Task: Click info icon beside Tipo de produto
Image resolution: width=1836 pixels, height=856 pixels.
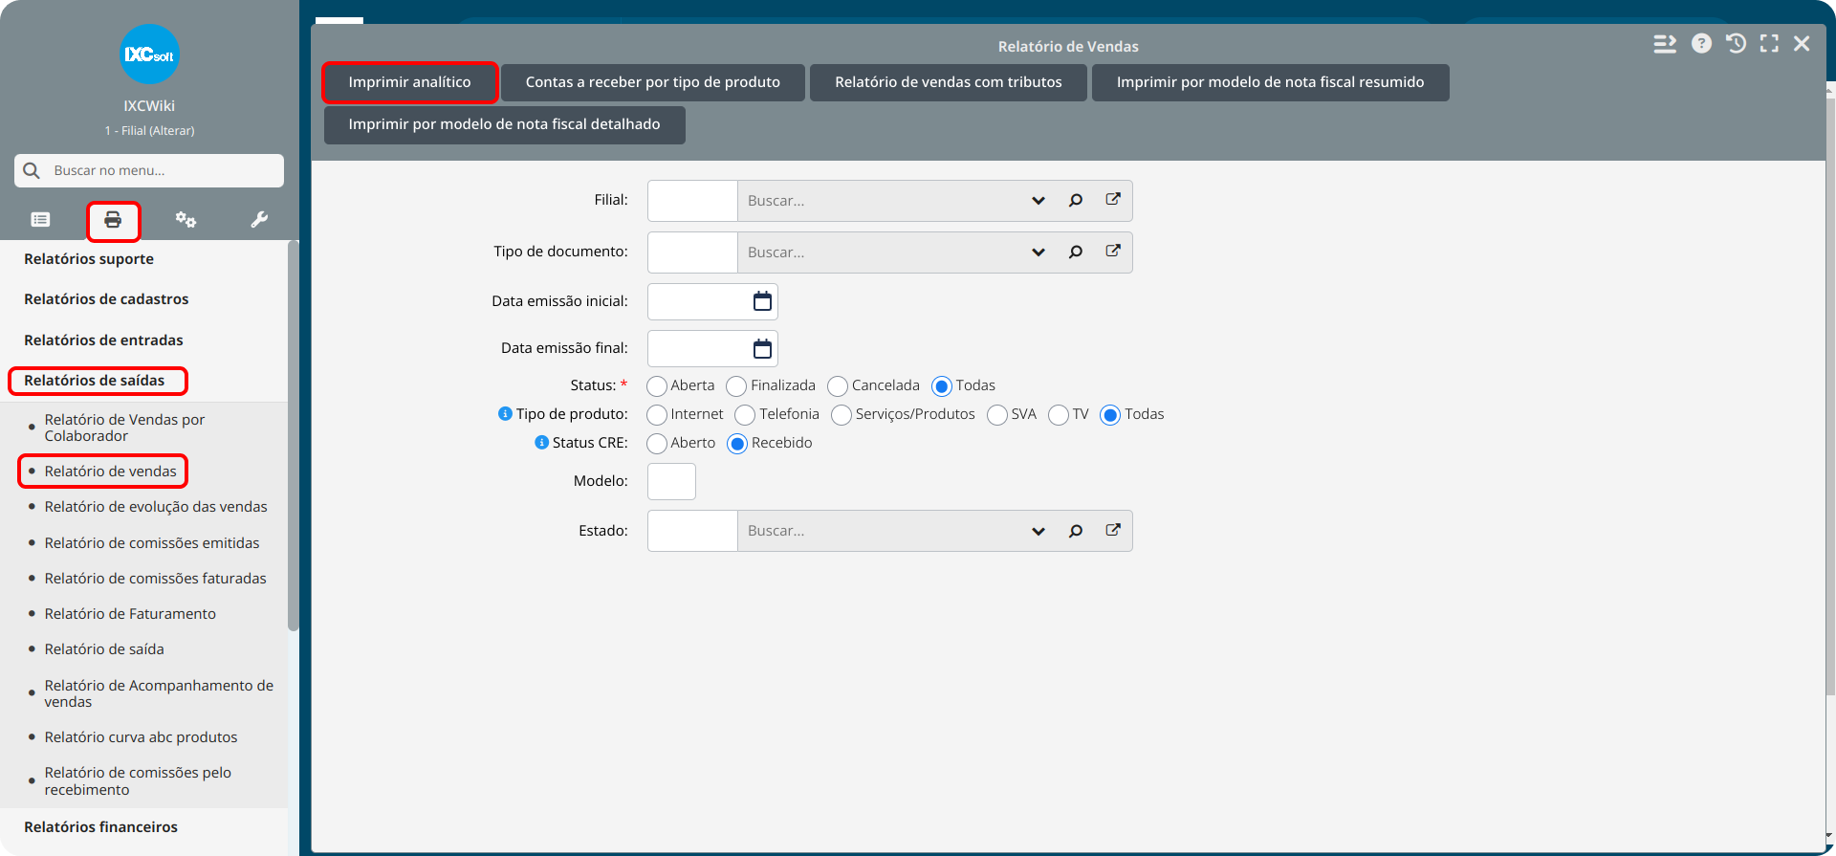Action: point(505,414)
